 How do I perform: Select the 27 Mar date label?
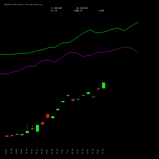22,151
